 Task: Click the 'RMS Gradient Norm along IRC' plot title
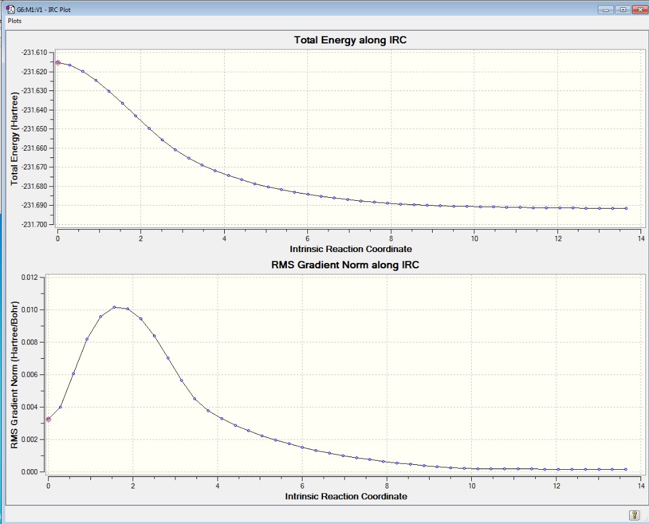point(345,265)
